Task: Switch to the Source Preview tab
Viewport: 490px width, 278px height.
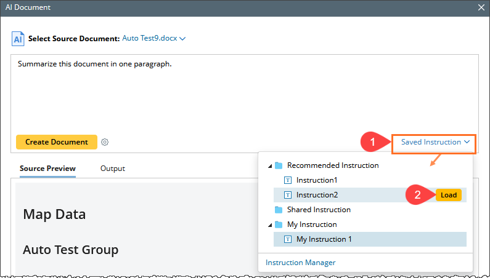Action: (x=47, y=169)
